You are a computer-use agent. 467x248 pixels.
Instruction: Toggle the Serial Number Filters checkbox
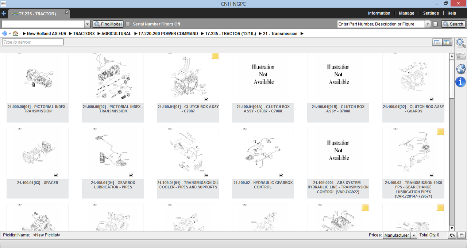128,24
